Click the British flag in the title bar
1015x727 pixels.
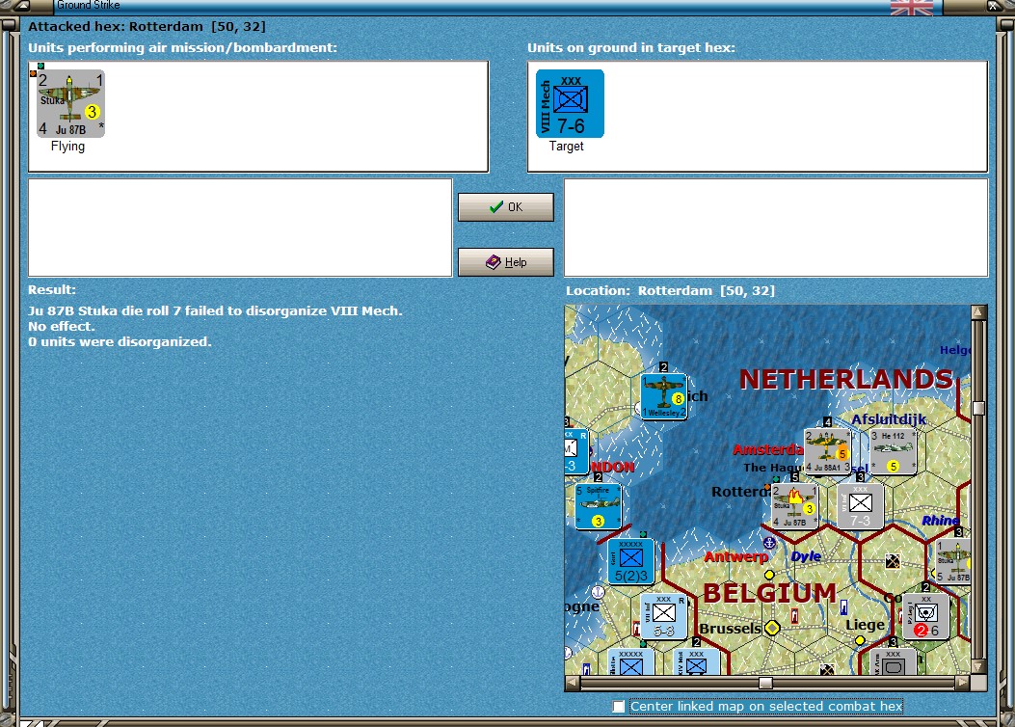[912, 7]
